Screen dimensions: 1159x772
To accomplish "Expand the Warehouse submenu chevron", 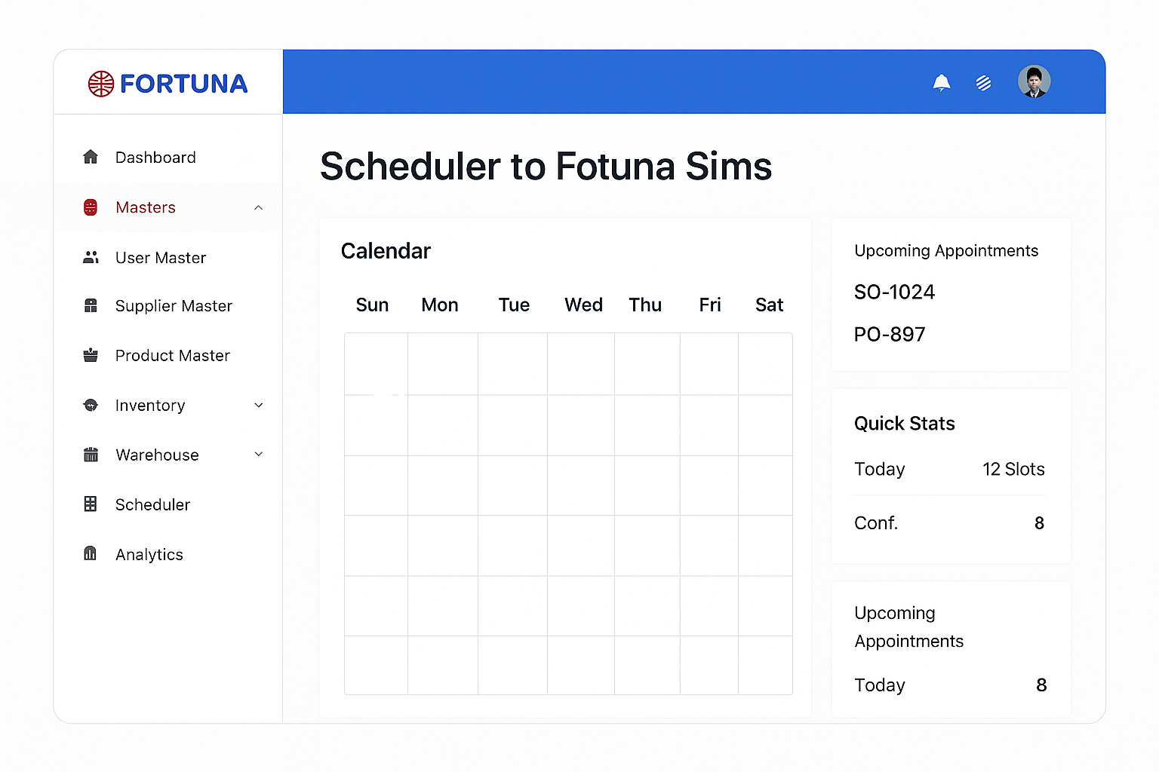I will [x=259, y=454].
